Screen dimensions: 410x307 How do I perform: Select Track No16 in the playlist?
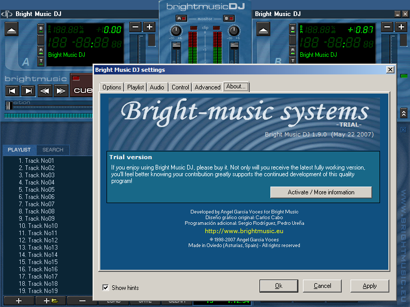pyautogui.click(x=38, y=269)
